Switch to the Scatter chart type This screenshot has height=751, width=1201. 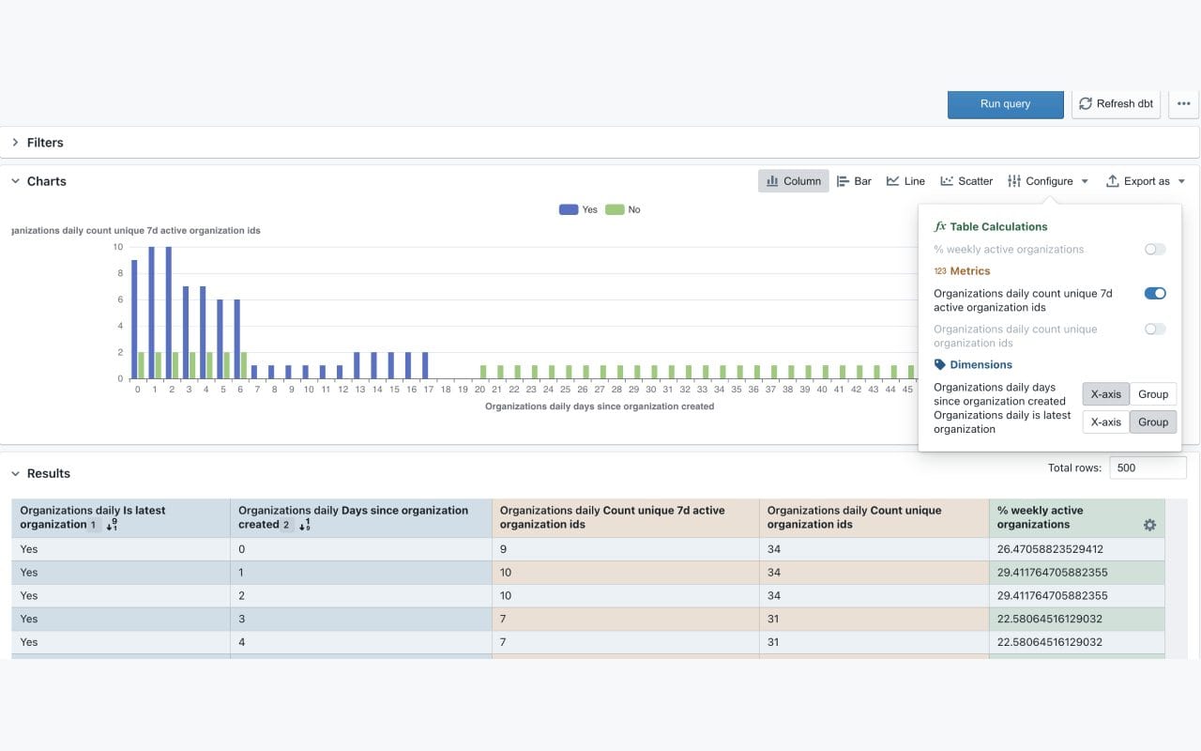click(x=966, y=180)
